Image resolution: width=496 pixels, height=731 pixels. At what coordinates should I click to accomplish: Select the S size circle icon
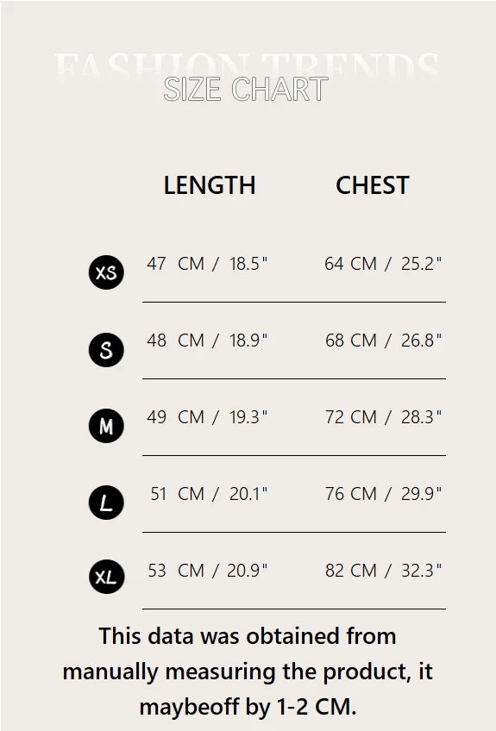[x=106, y=350]
